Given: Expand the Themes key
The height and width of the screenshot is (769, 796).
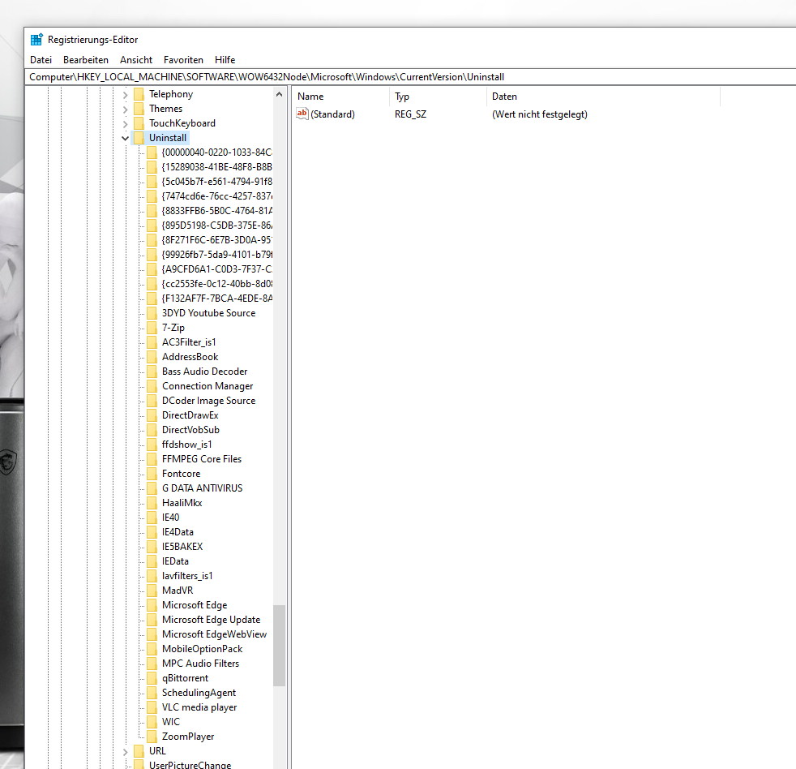Looking at the screenshot, I should coord(126,110).
